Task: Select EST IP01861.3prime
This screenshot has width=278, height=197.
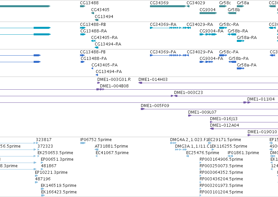Action: [x=230, y=156]
